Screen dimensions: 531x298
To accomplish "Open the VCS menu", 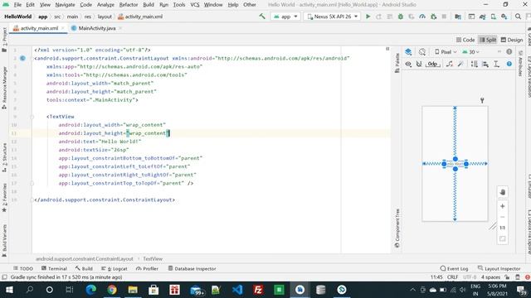I will point(195,5).
